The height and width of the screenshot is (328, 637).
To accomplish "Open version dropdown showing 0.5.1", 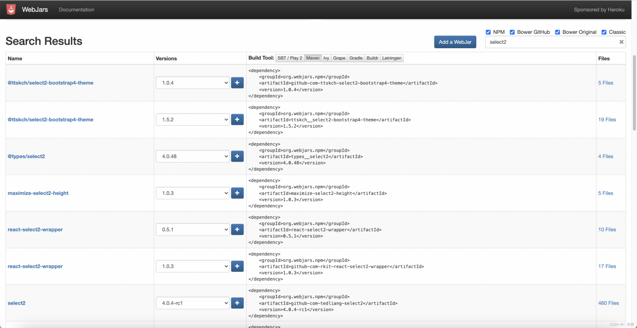I will [x=193, y=230].
